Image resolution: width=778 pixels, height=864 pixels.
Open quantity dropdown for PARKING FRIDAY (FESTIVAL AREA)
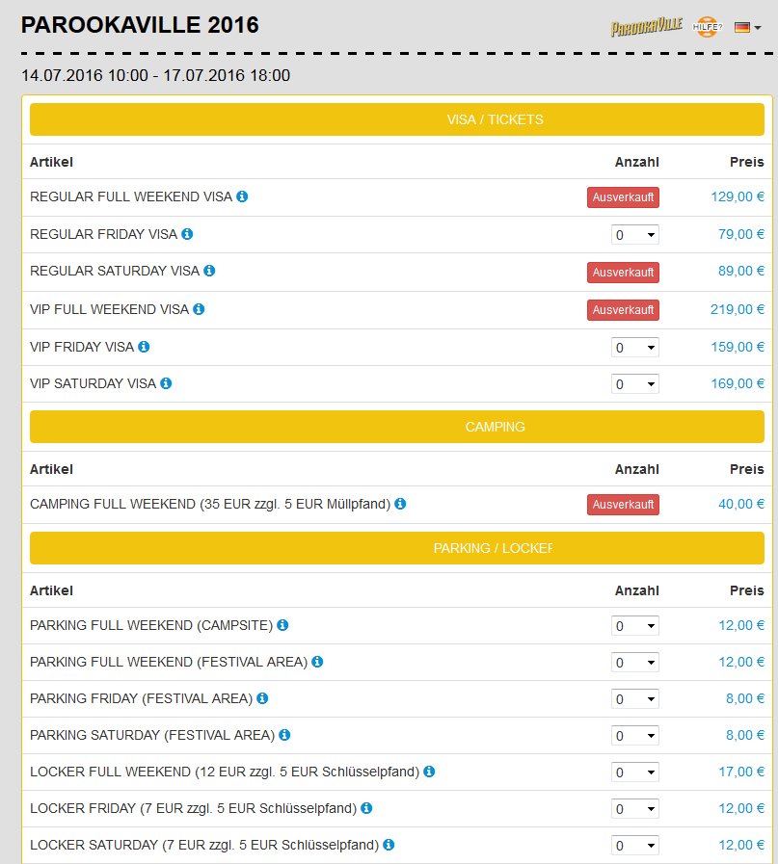pyautogui.click(x=635, y=699)
